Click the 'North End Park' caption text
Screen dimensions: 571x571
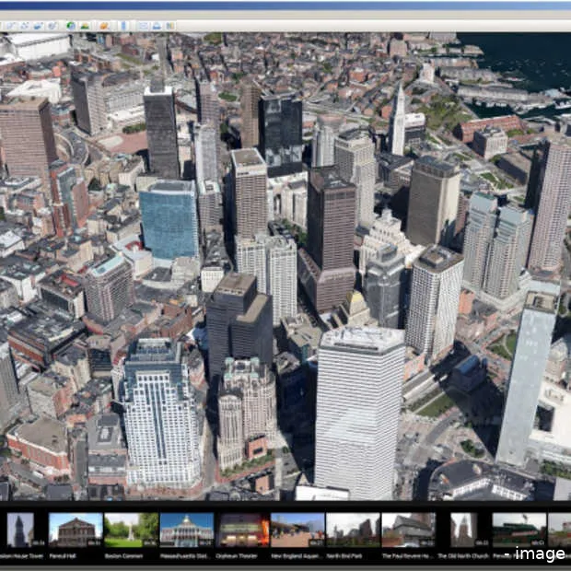(x=344, y=556)
